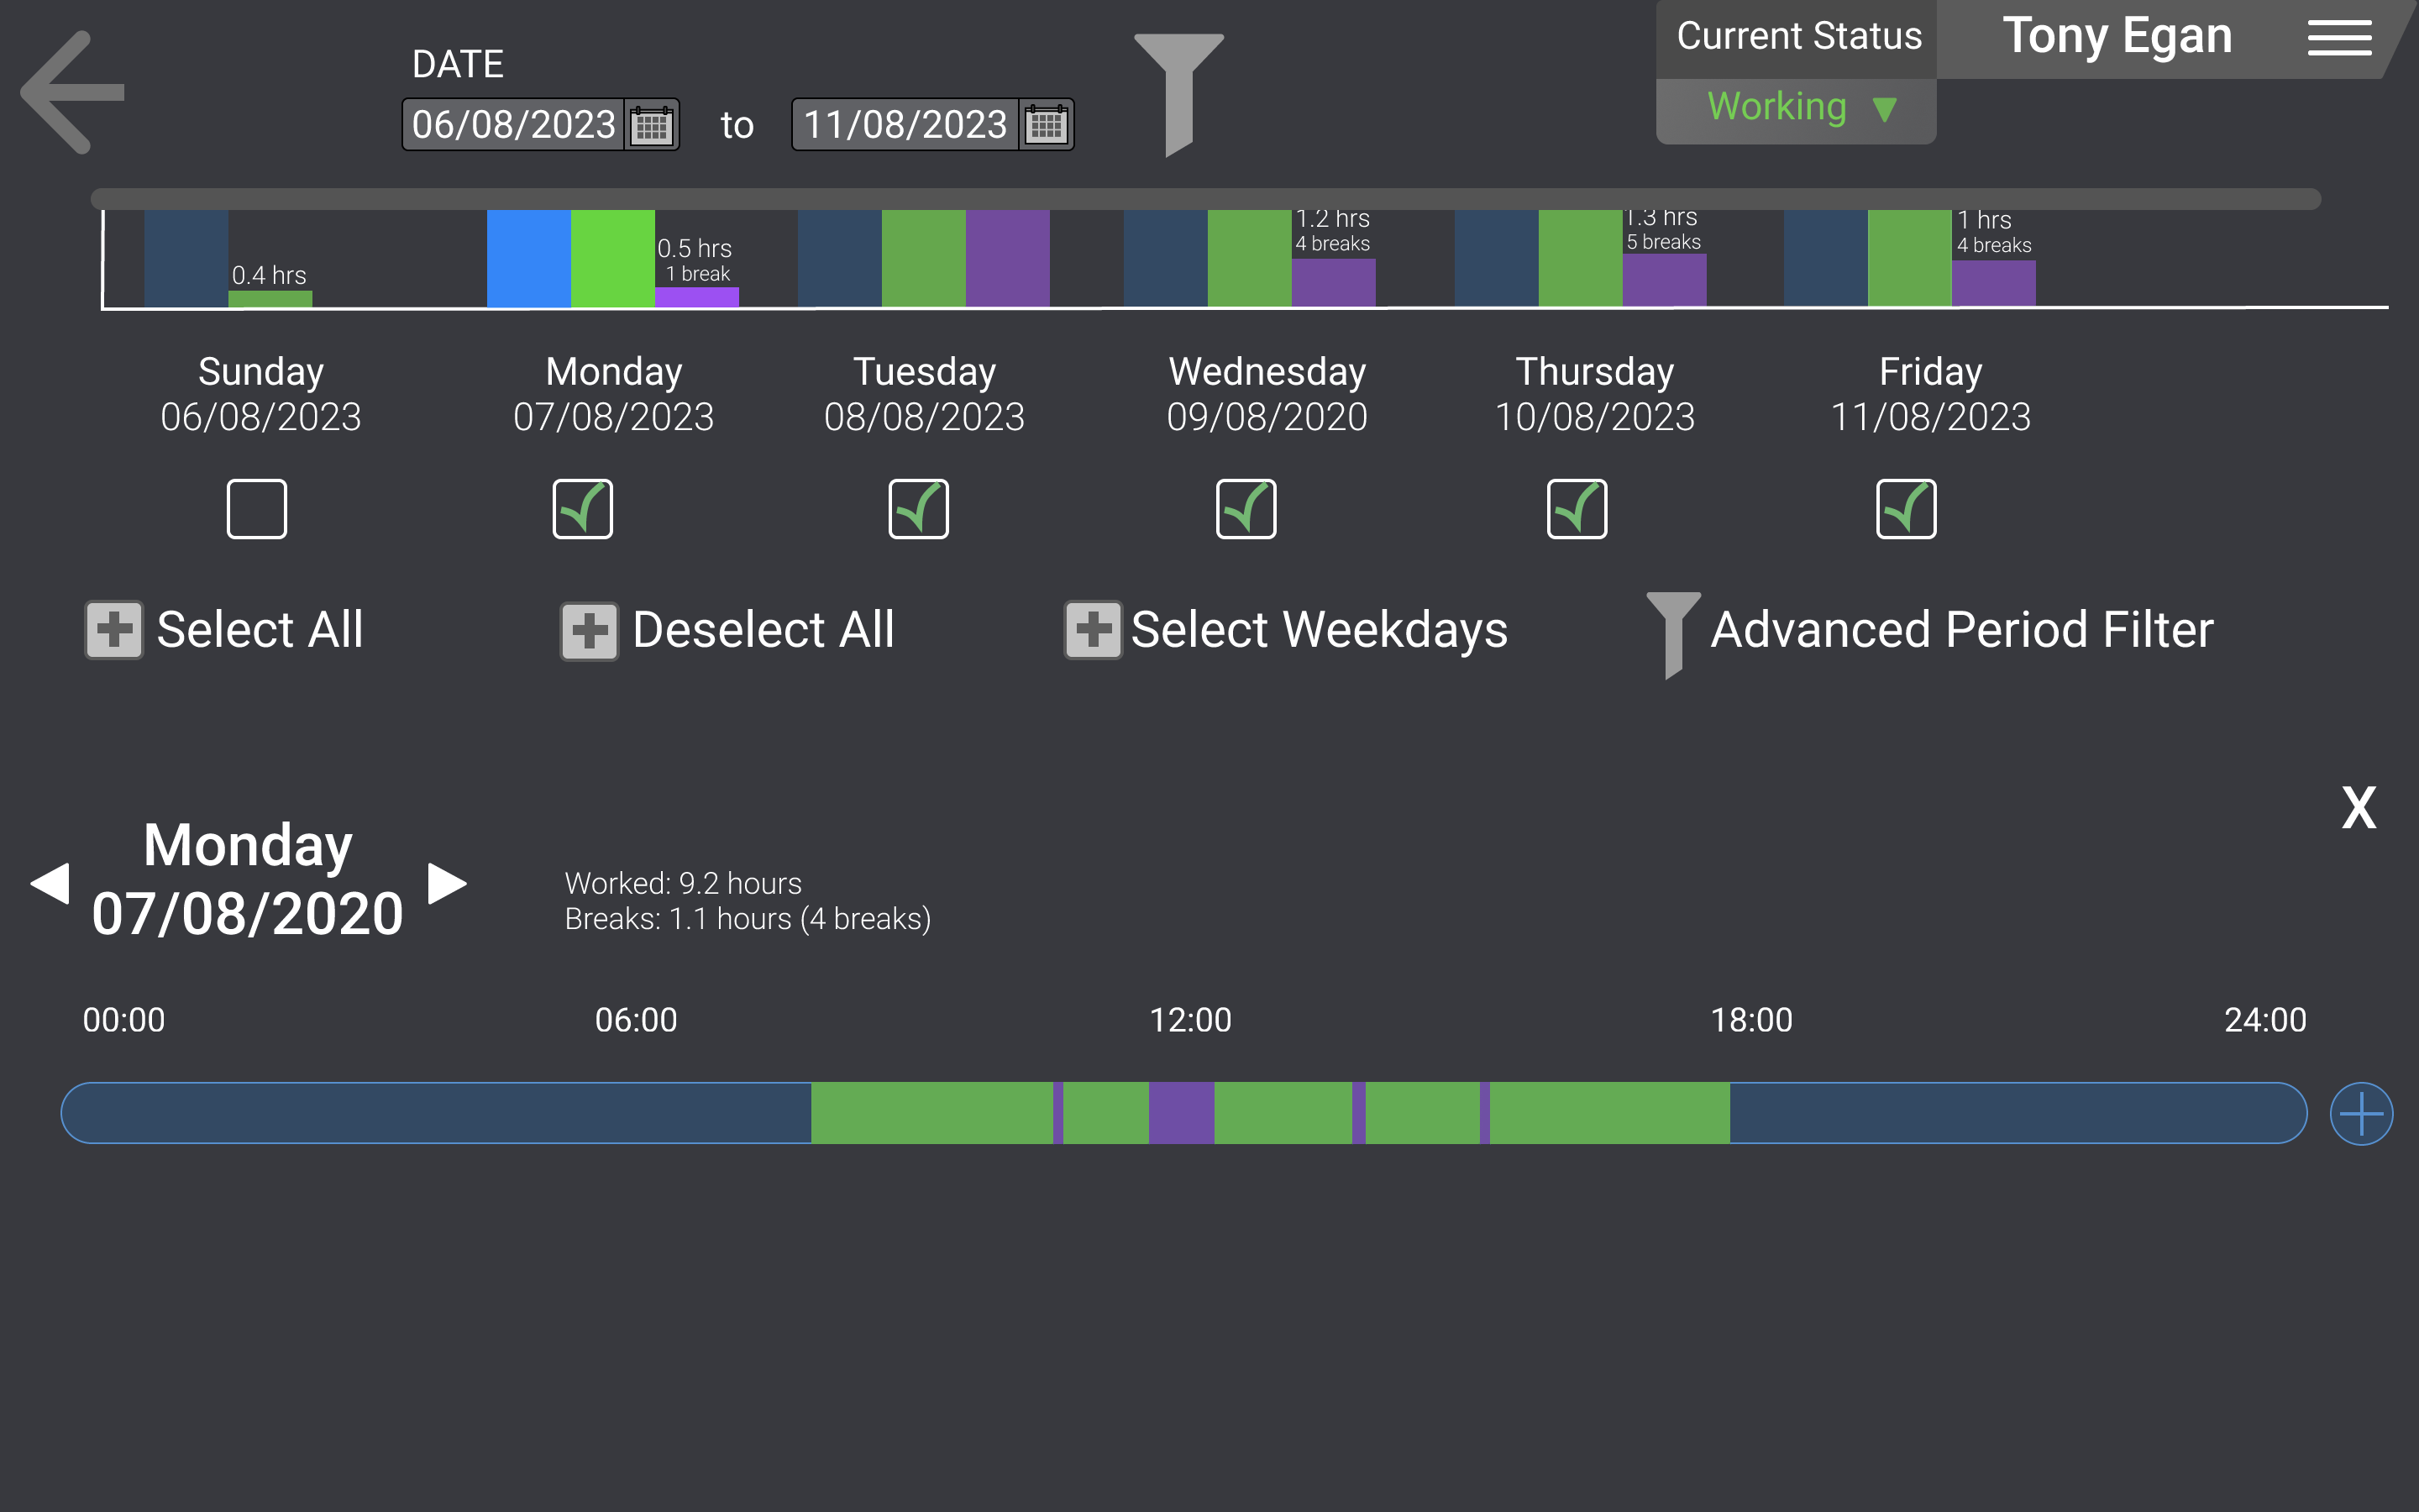
Task: Click the Deselect All plus icon
Action: 589,630
